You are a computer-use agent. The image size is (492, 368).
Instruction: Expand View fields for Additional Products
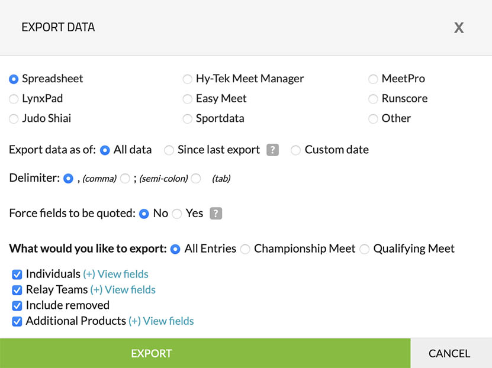[x=161, y=321]
